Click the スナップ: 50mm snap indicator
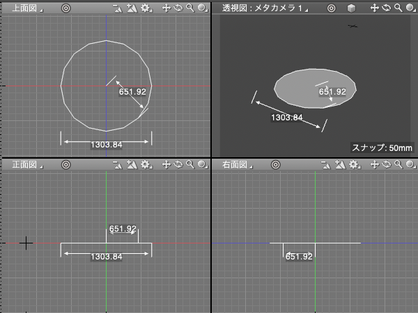Screen dimensions: 418x313 pos(382,147)
